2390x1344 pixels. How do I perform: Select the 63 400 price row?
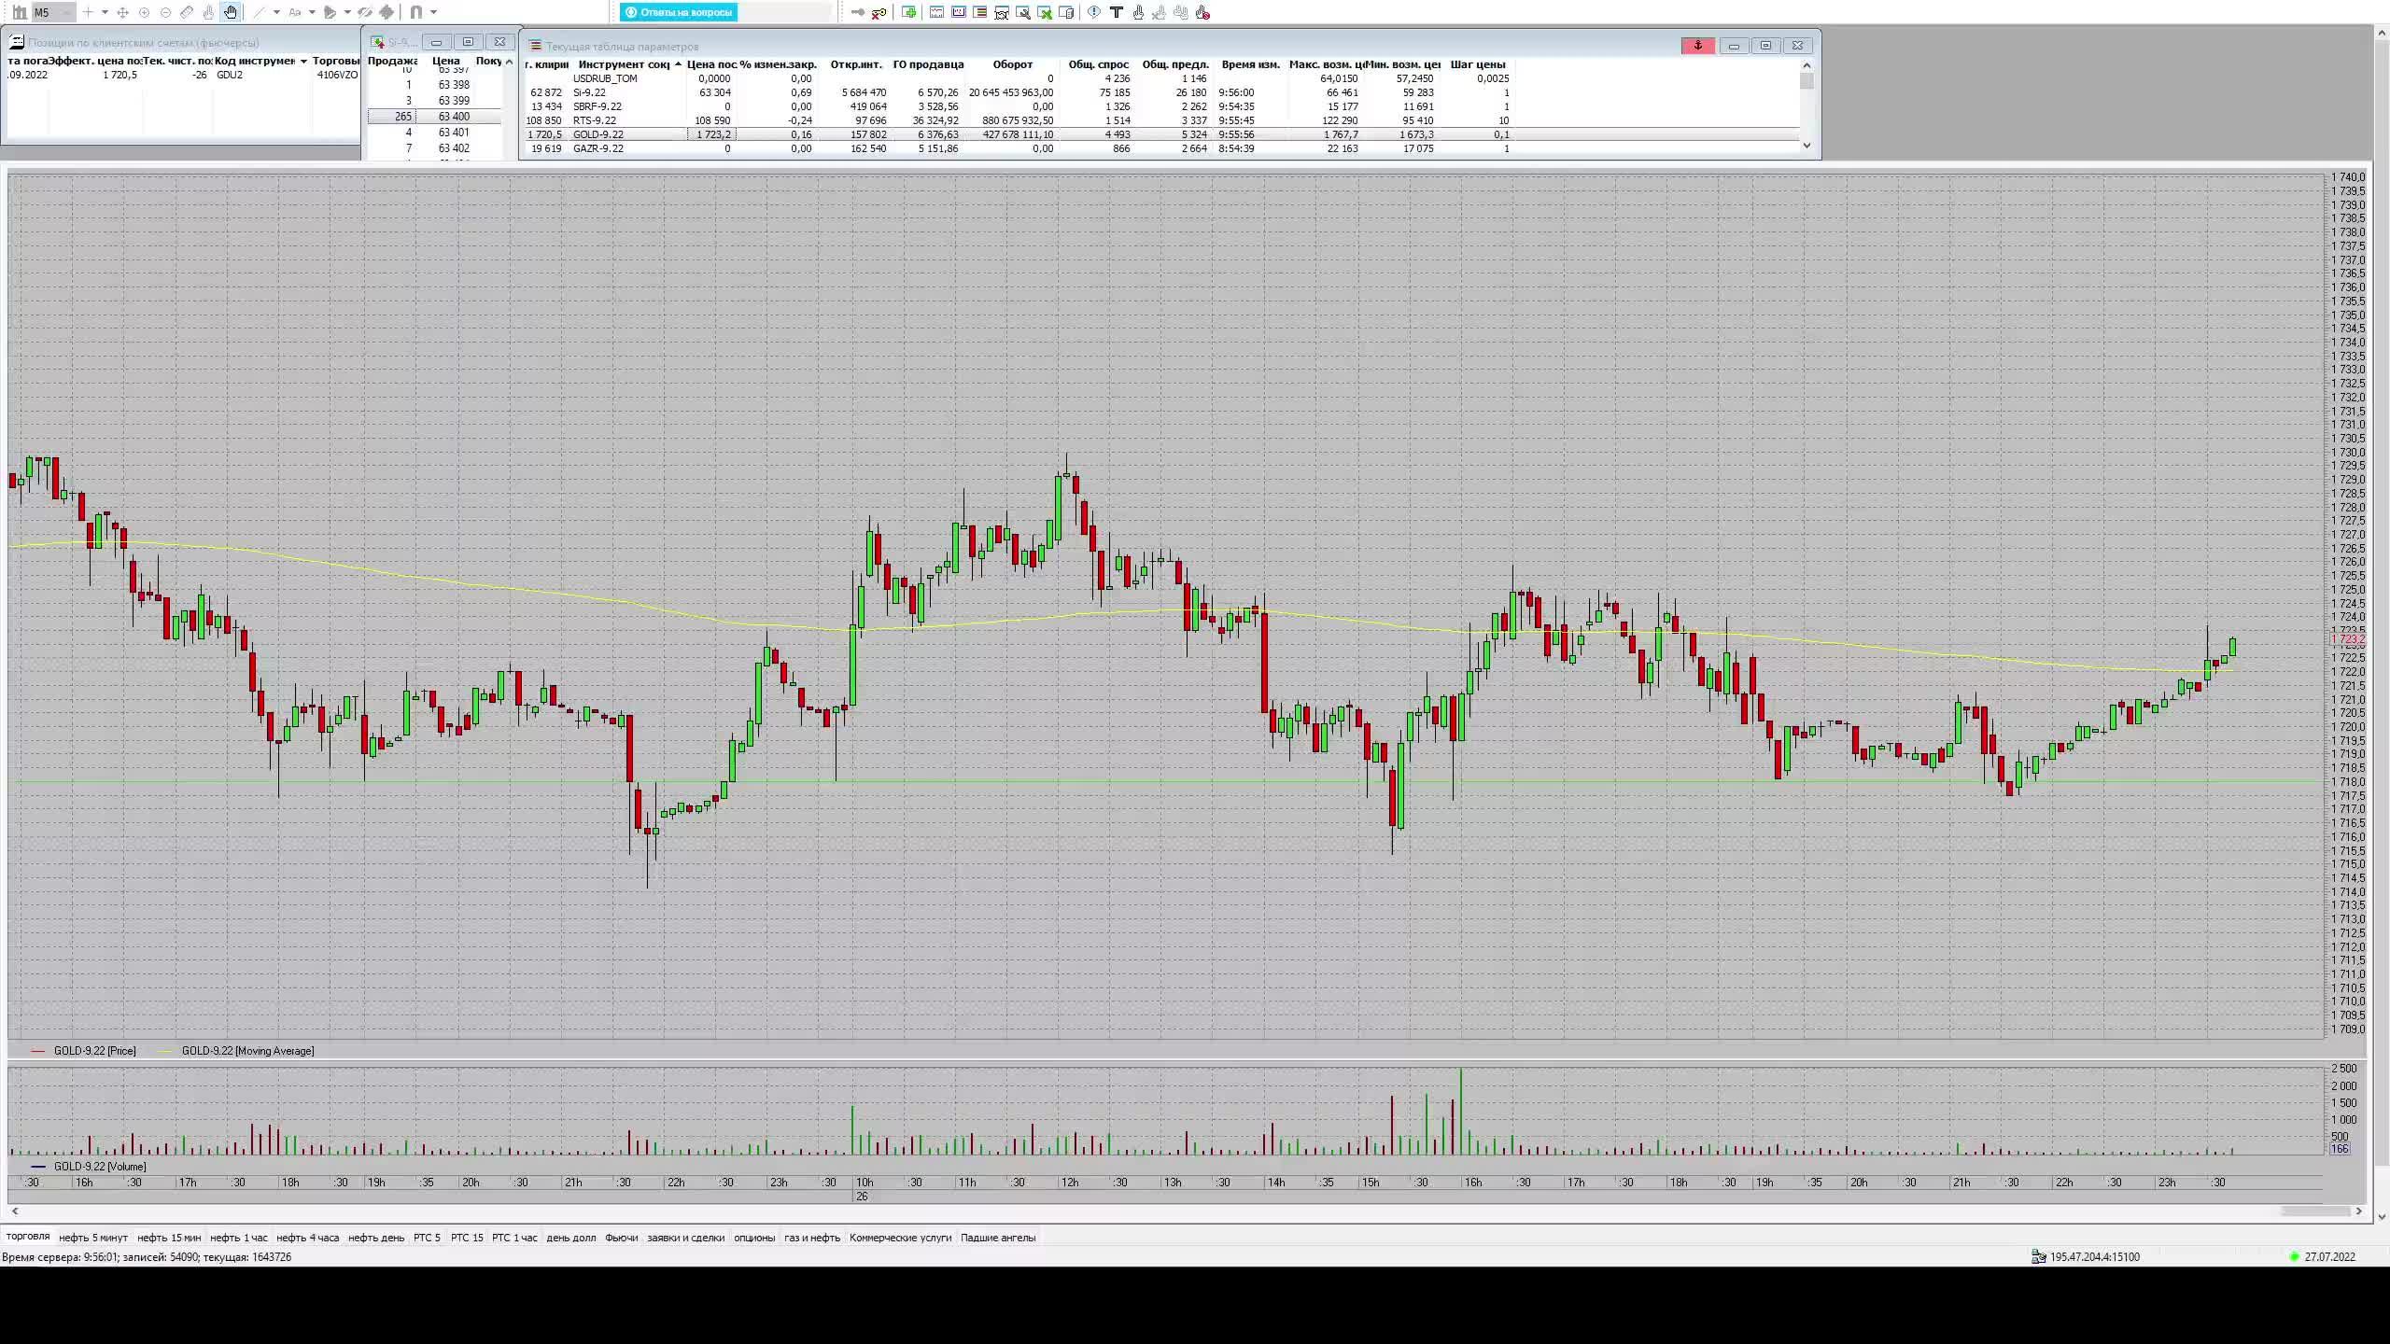(x=434, y=117)
